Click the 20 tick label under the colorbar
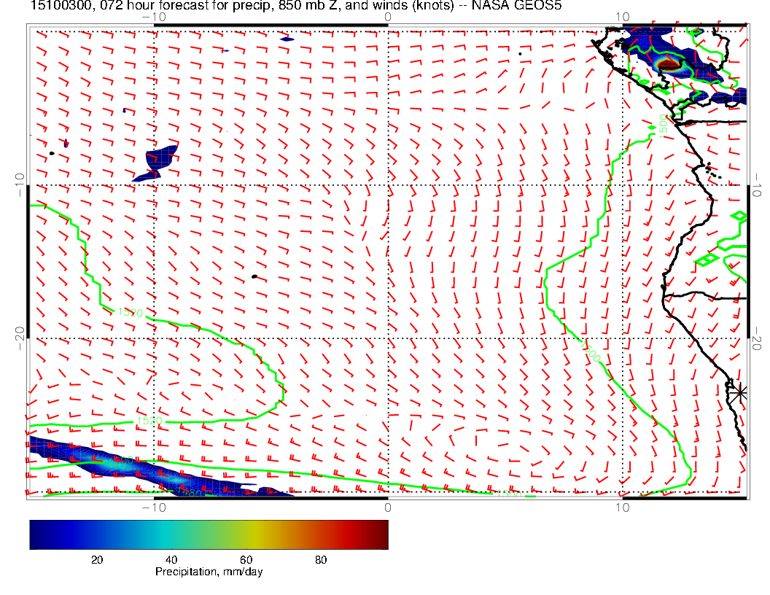 click(x=96, y=559)
